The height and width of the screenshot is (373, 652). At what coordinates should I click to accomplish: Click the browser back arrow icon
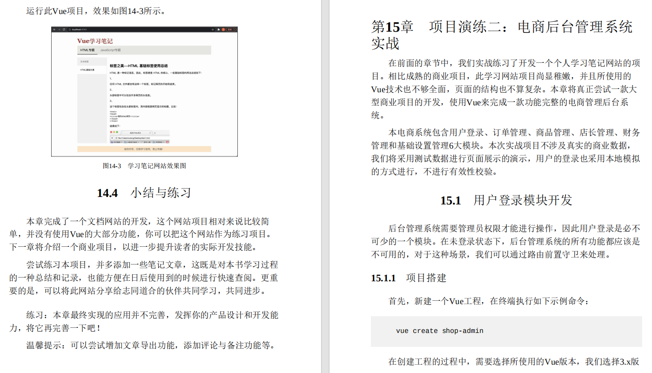54,30
